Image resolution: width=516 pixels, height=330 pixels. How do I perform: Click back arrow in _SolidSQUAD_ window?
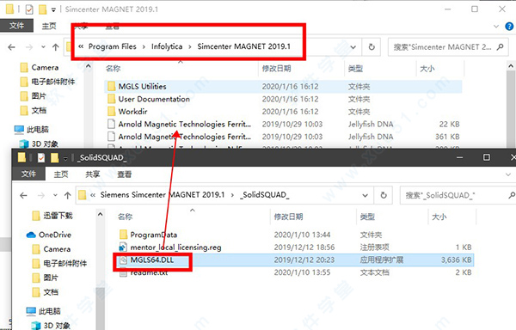click(x=23, y=196)
